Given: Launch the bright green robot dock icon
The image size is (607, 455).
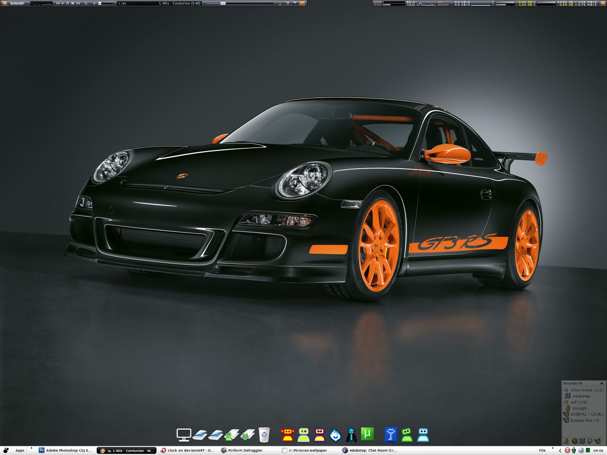Looking at the screenshot, I should [407, 435].
